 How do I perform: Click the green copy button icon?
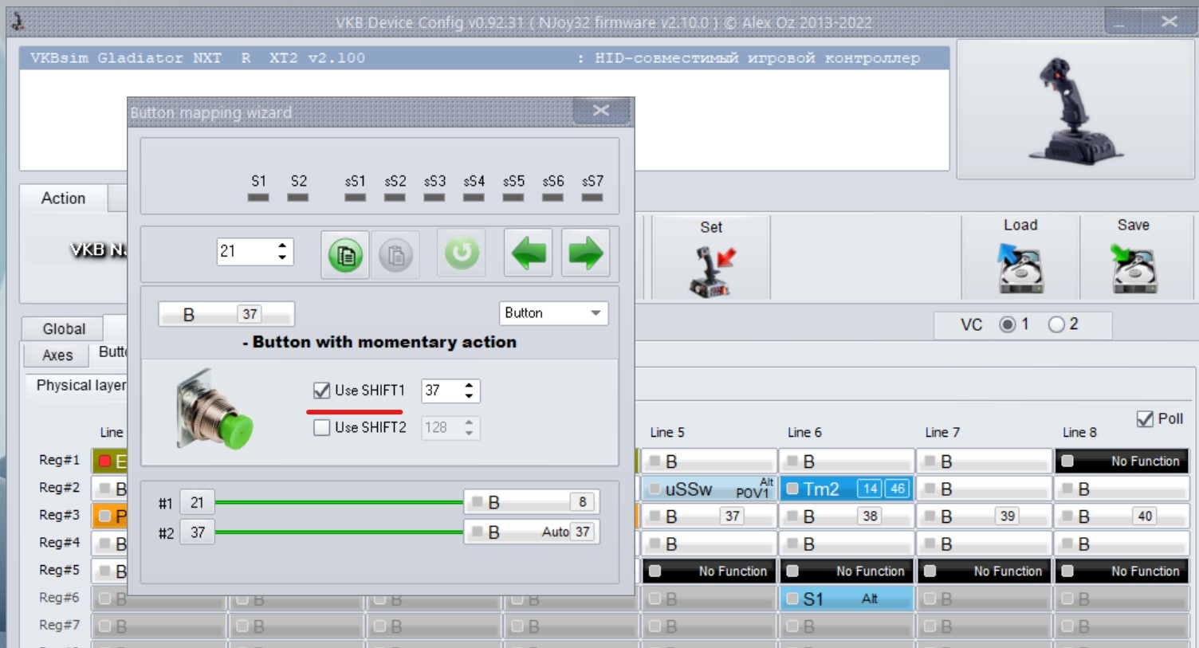click(345, 255)
